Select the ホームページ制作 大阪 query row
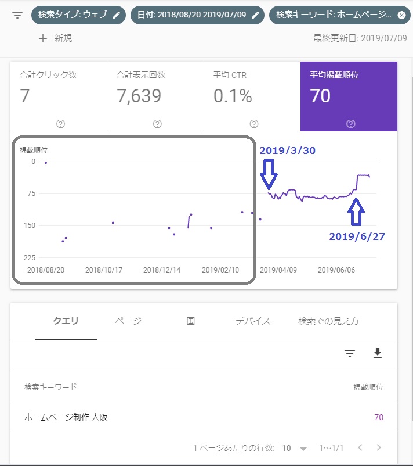Screen dimensions: 413x466 point(66,417)
